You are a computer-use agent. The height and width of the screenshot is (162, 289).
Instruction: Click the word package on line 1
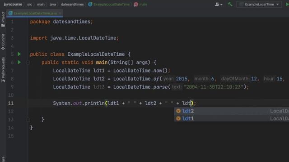[40, 22]
